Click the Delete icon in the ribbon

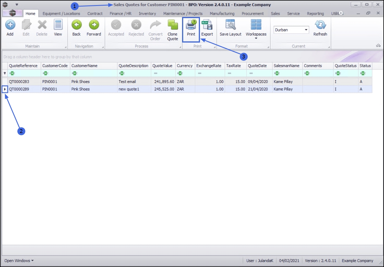[42, 28]
